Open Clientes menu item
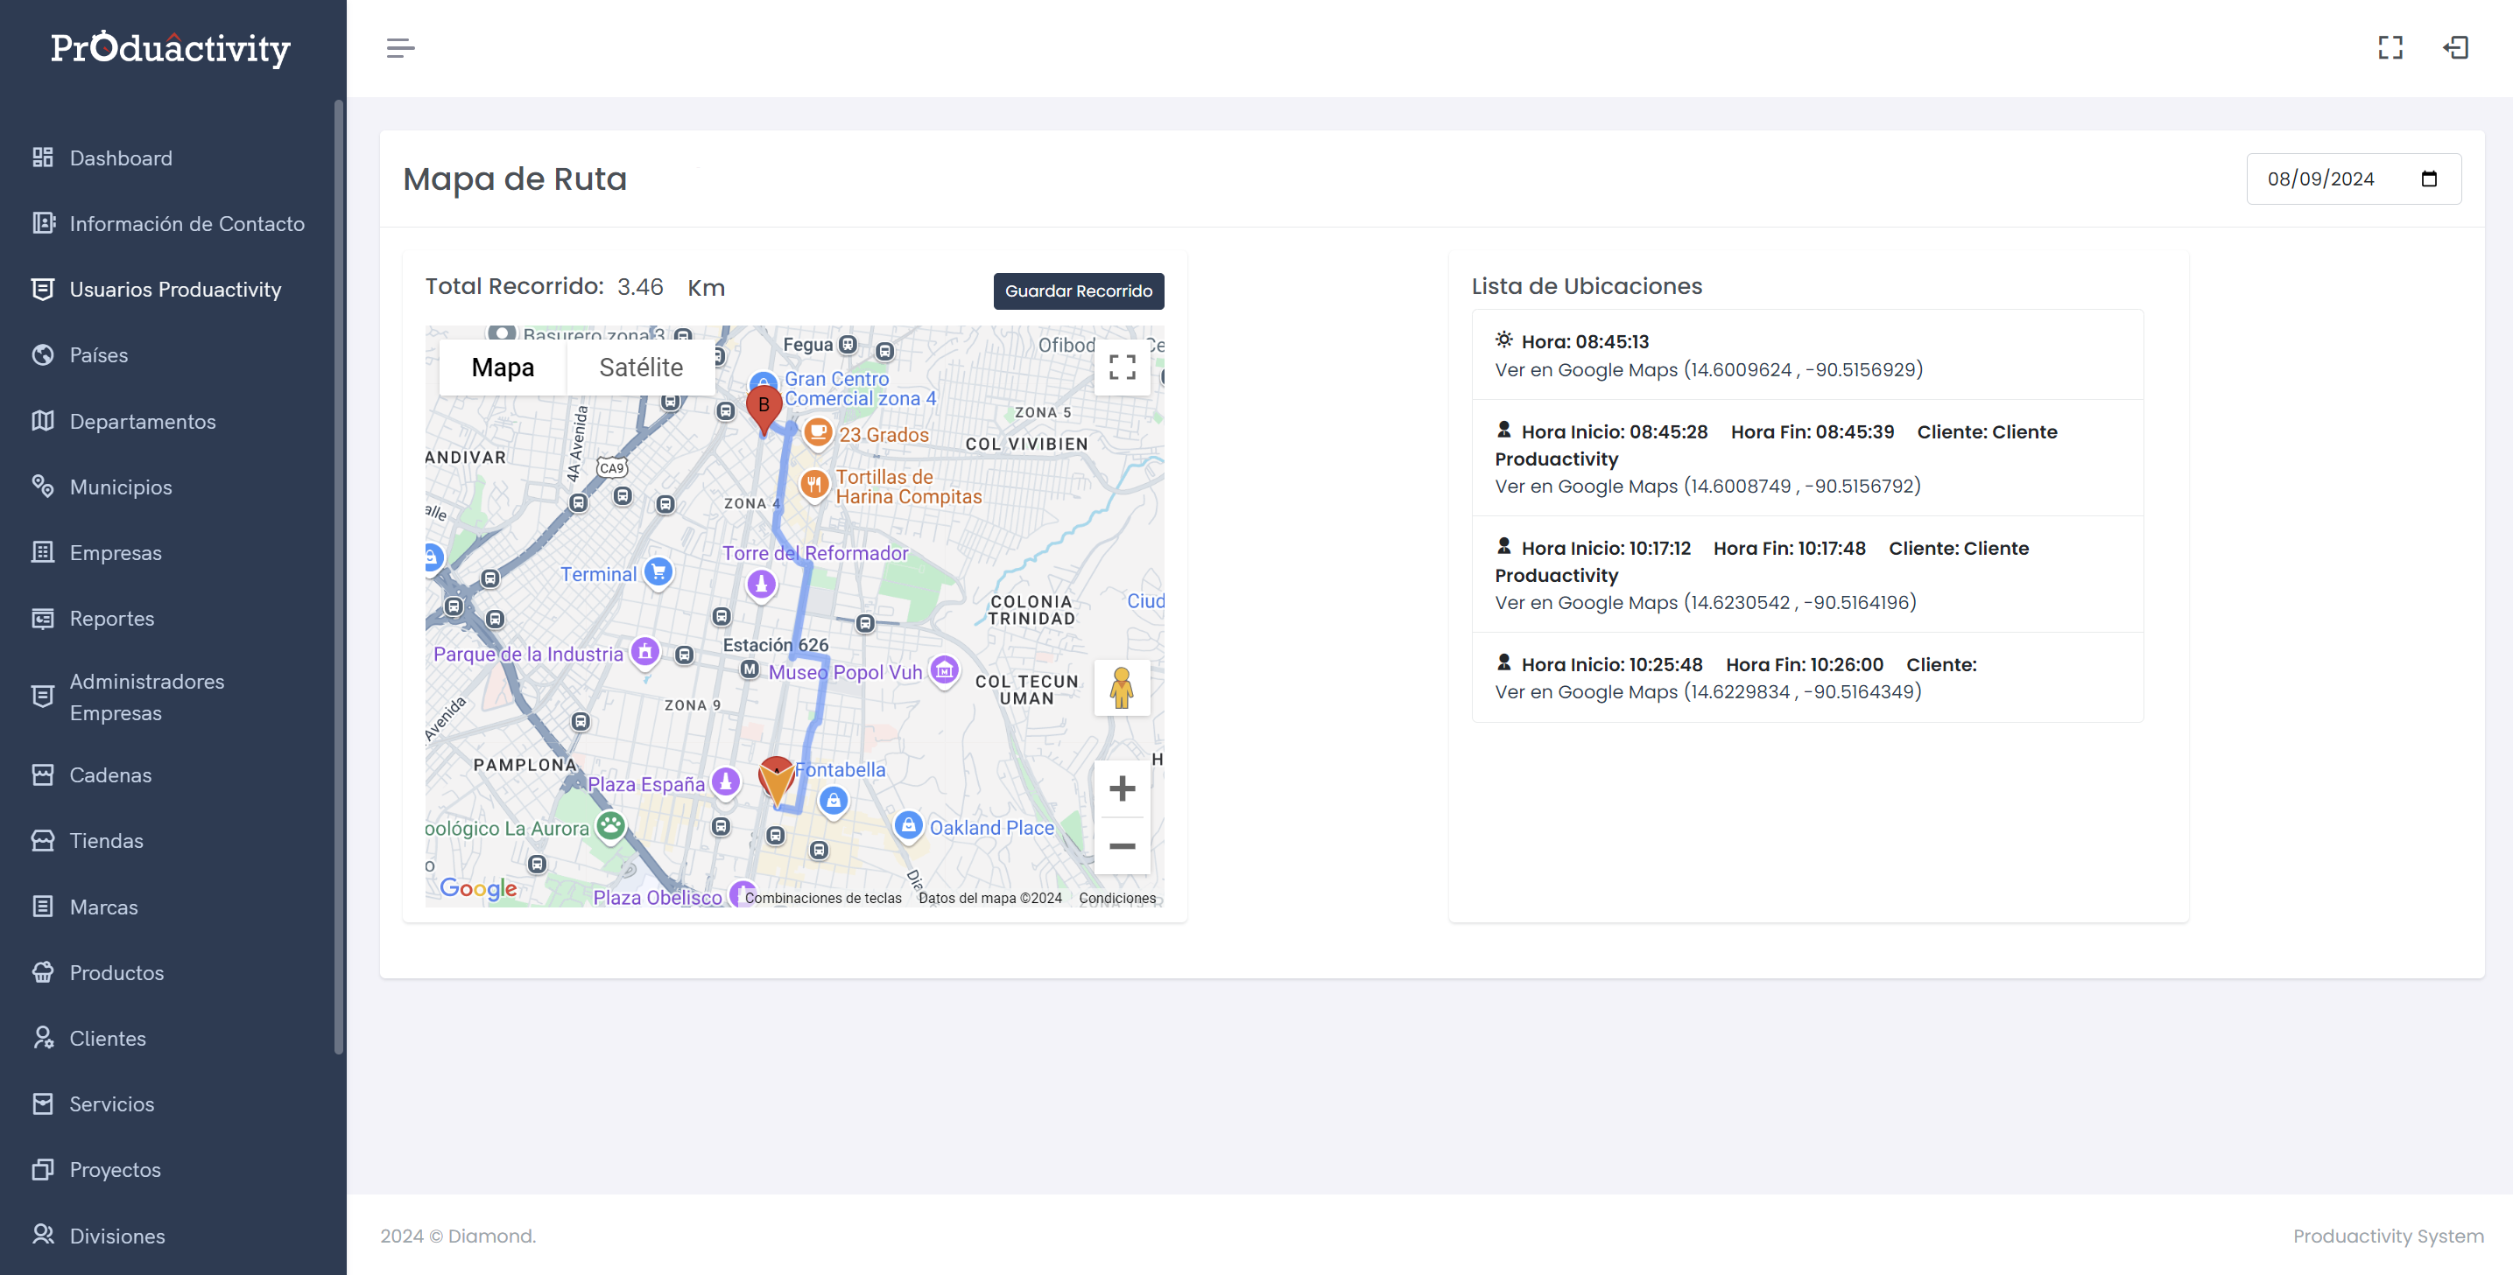The width and height of the screenshot is (2513, 1275). [x=108, y=1038]
